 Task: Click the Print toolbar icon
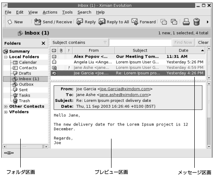pyautogui.click(x=186, y=22)
